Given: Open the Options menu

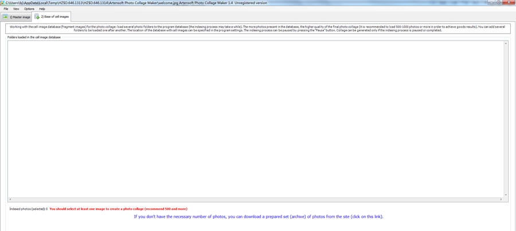Looking at the screenshot, I should pos(29,9).
